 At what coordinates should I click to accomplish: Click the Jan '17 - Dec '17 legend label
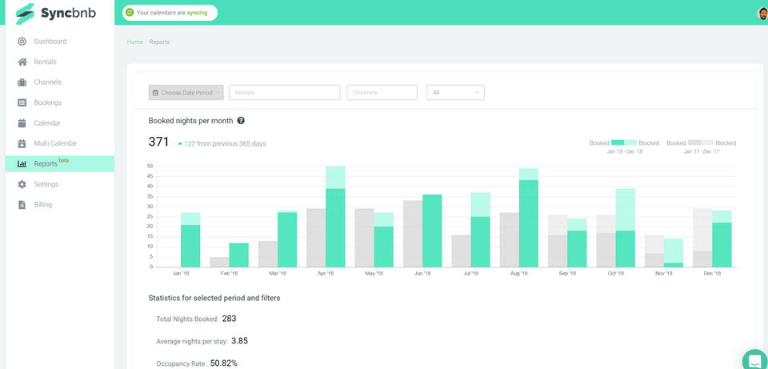pyautogui.click(x=702, y=152)
